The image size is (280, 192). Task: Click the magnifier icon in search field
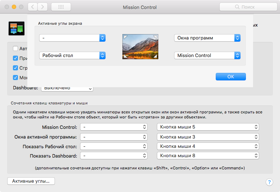(x=237, y=7)
